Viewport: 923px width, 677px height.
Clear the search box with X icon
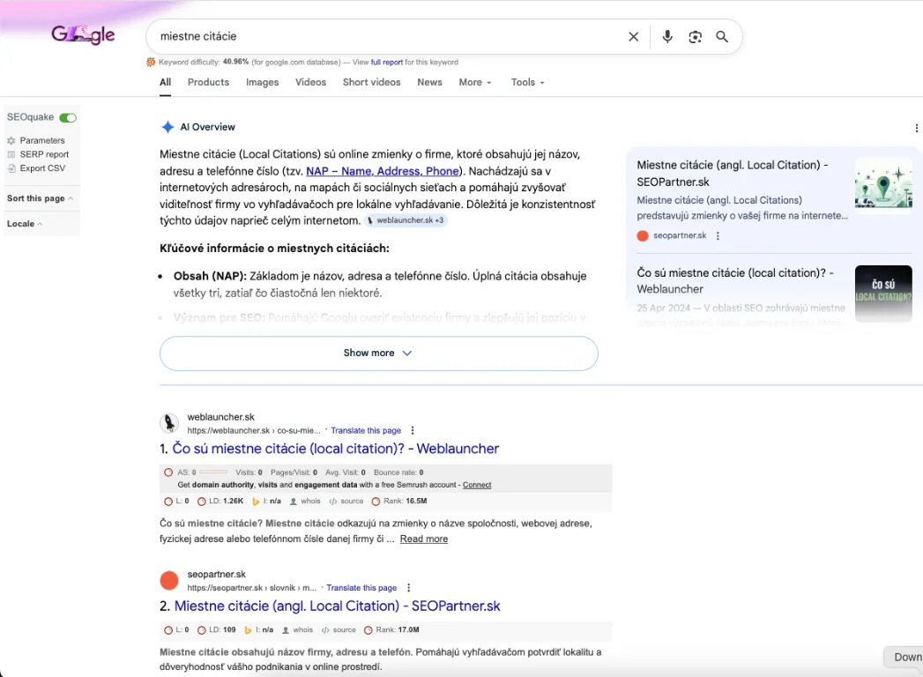(x=633, y=37)
